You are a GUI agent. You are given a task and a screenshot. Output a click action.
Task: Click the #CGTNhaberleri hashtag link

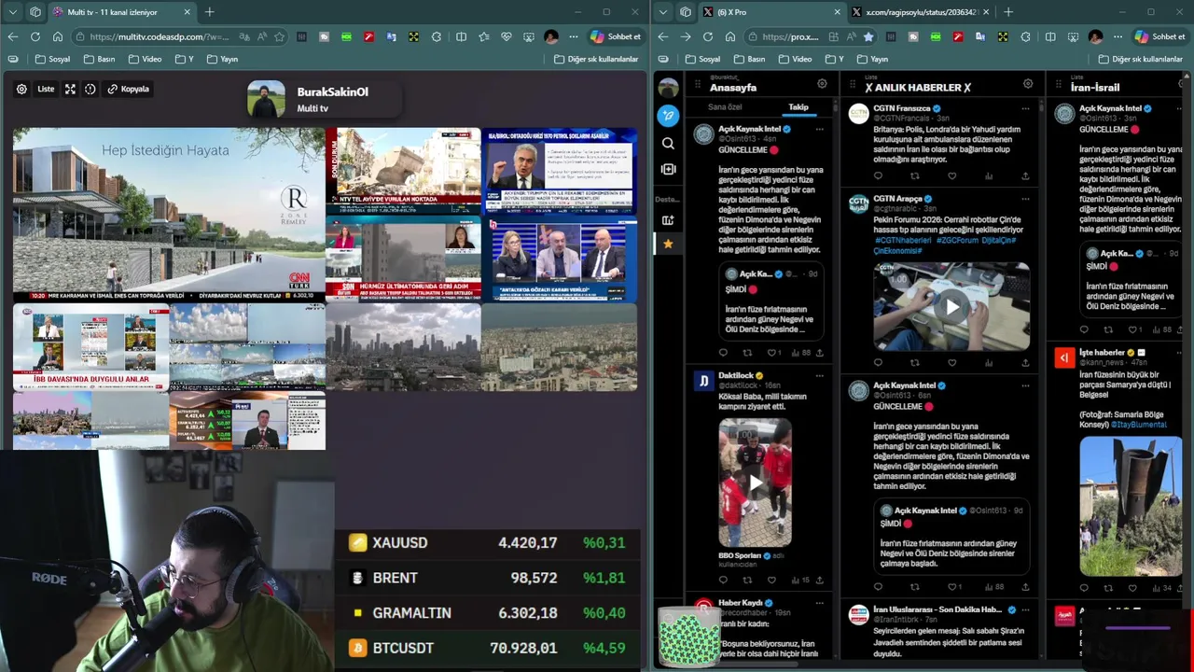[x=903, y=240]
